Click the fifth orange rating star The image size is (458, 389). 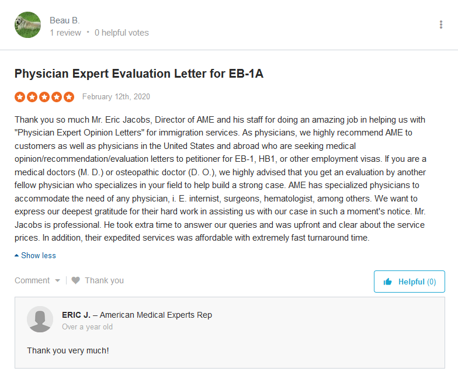tap(69, 97)
